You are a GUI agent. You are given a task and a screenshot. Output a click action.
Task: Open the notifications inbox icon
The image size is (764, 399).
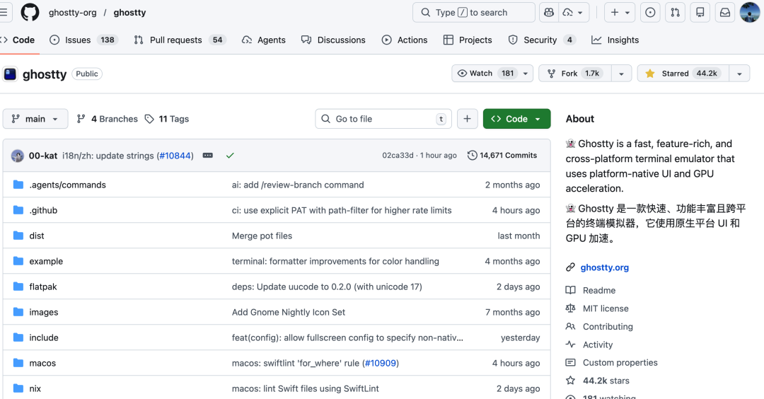(x=725, y=12)
